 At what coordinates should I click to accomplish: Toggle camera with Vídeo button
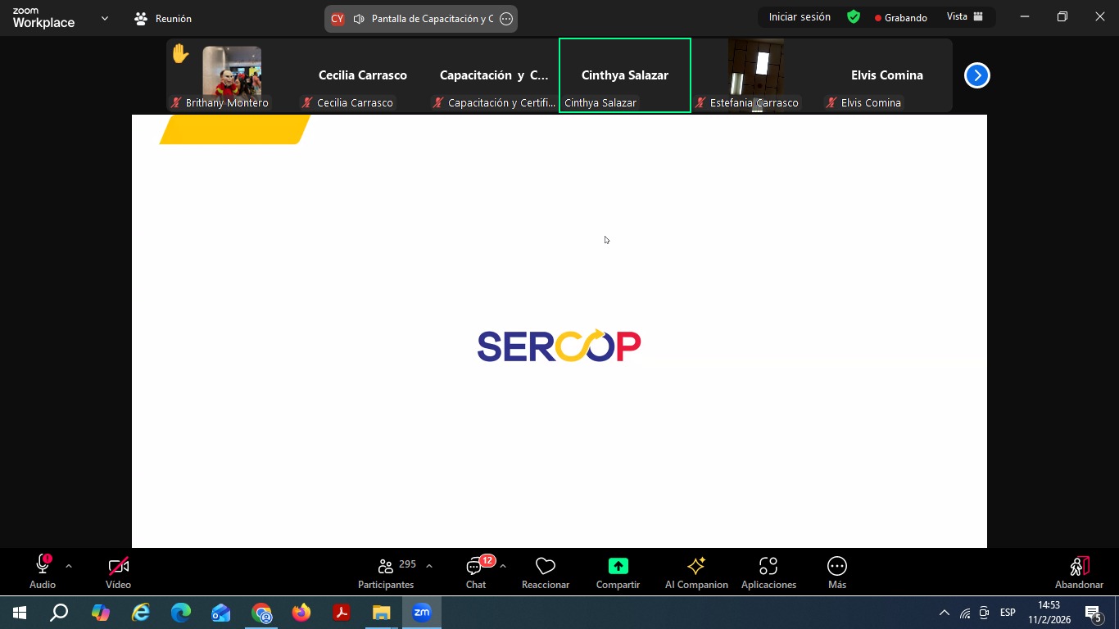[118, 566]
